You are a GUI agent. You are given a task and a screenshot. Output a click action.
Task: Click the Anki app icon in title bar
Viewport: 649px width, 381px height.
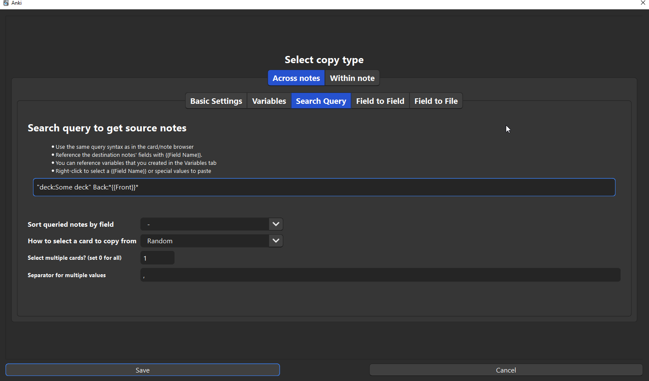pyautogui.click(x=6, y=3)
